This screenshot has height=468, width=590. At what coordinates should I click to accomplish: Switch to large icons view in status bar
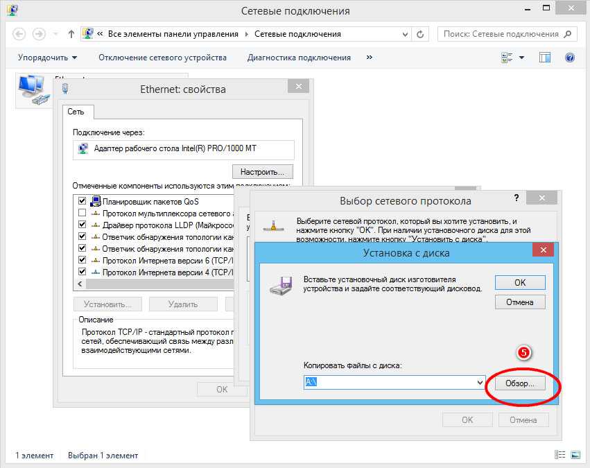574,455
